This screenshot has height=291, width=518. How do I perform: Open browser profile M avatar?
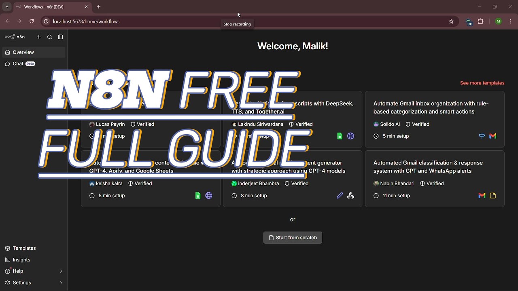pyautogui.click(x=498, y=21)
